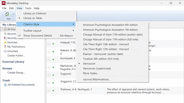Toggle read status dot for Anggraini row
This screenshot has height=103, width=184.
pos(53,83)
